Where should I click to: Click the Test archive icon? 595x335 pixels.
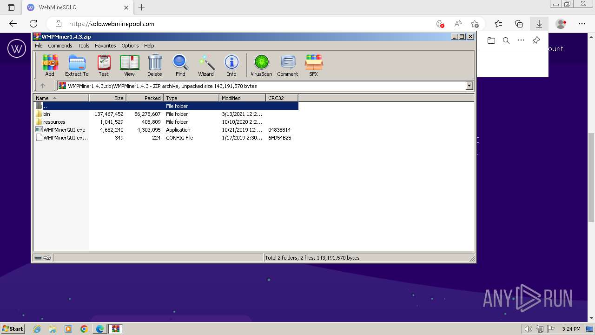104,65
